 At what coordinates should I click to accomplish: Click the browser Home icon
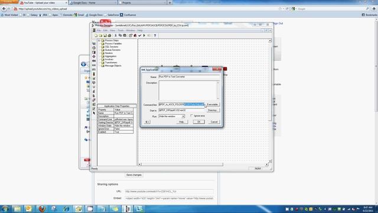(374, 9)
